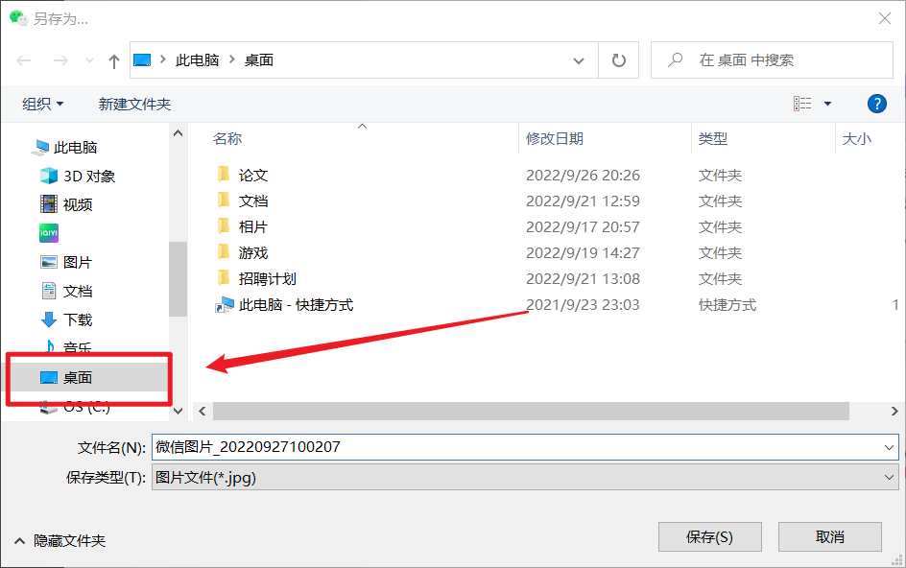Select the 游戏 folder
Viewport: 906px width, 568px height.
click(x=253, y=253)
